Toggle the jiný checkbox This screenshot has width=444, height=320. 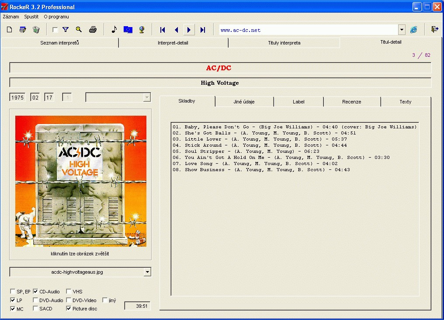105,300
